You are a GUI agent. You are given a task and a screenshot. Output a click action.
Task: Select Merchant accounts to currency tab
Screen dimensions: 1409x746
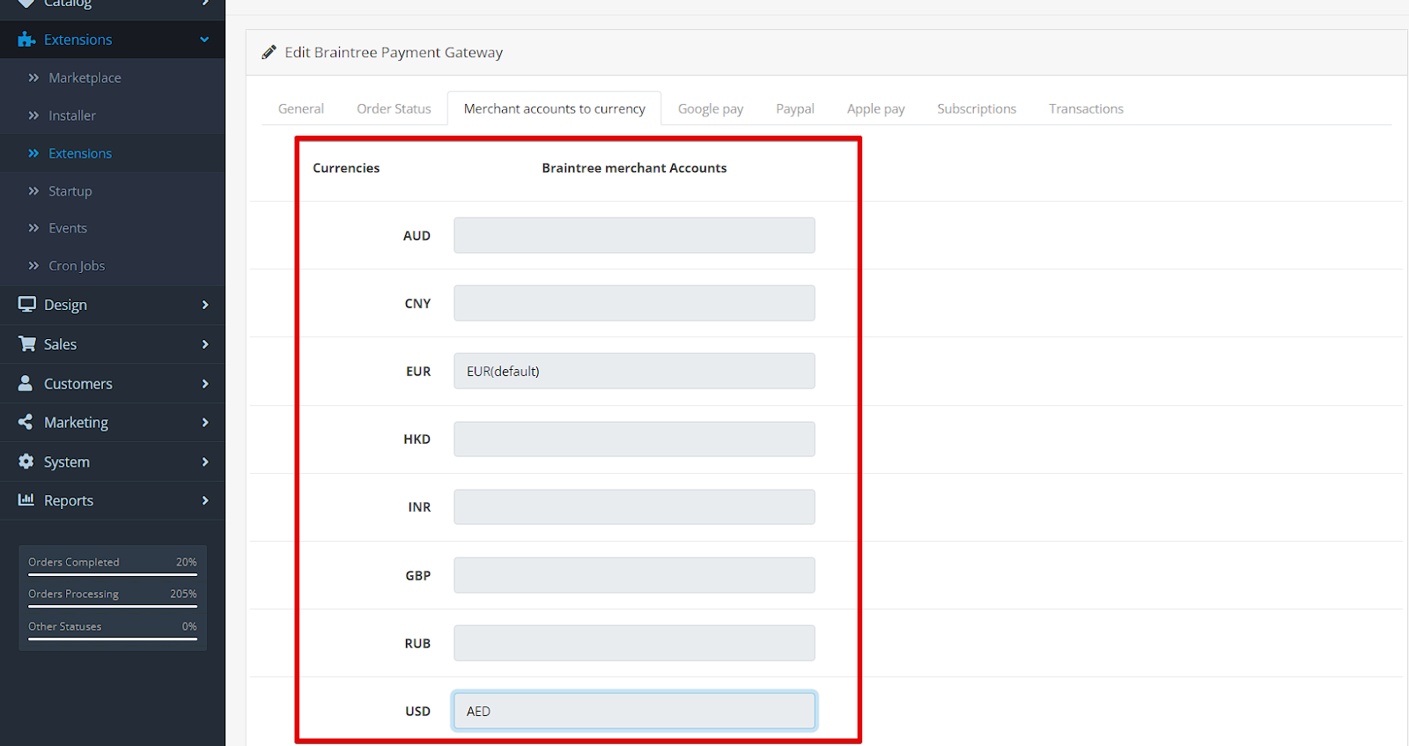pos(555,108)
